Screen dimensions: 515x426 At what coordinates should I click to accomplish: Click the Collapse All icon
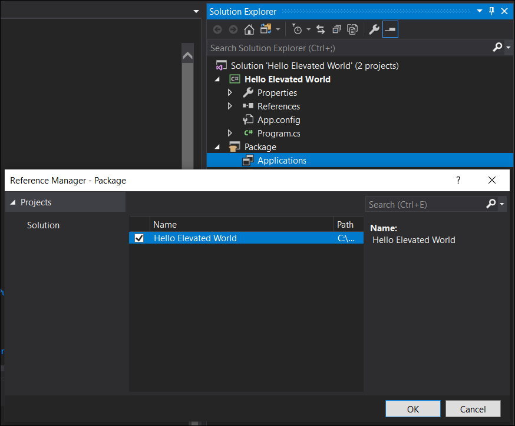pyautogui.click(x=336, y=30)
